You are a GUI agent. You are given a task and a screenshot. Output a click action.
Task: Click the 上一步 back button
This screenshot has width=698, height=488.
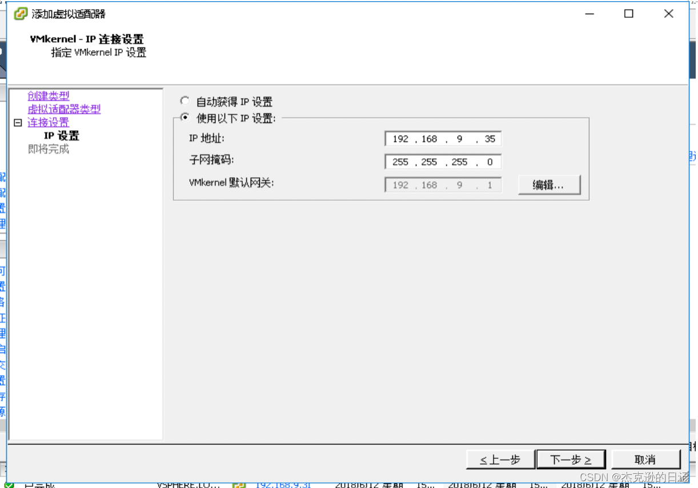coord(500,459)
